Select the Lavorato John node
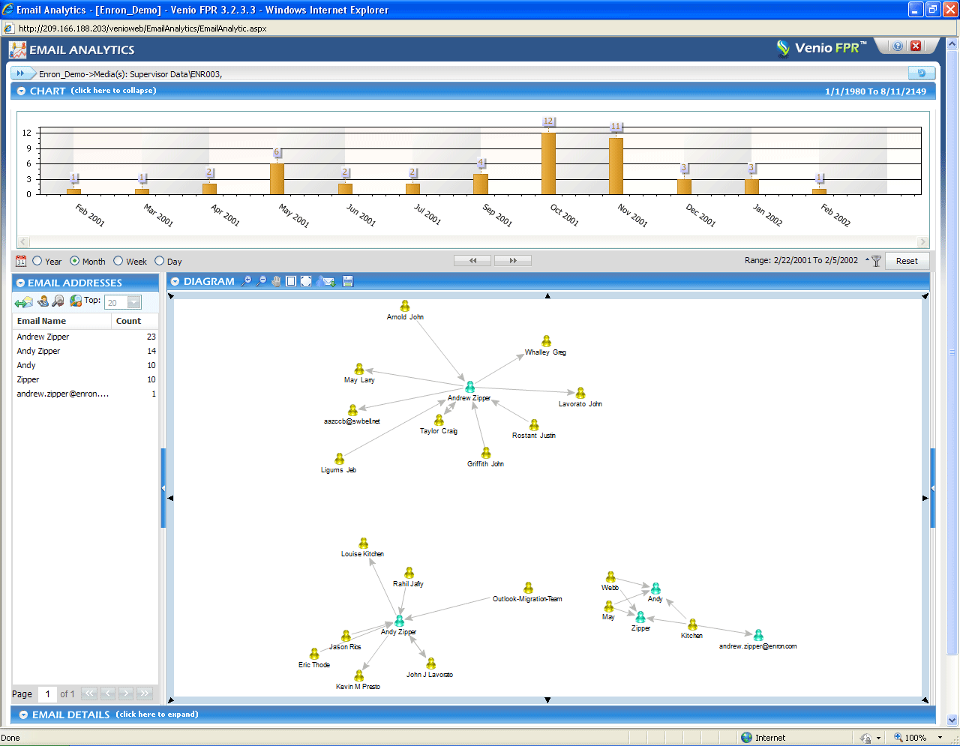960x746 pixels. tap(580, 393)
